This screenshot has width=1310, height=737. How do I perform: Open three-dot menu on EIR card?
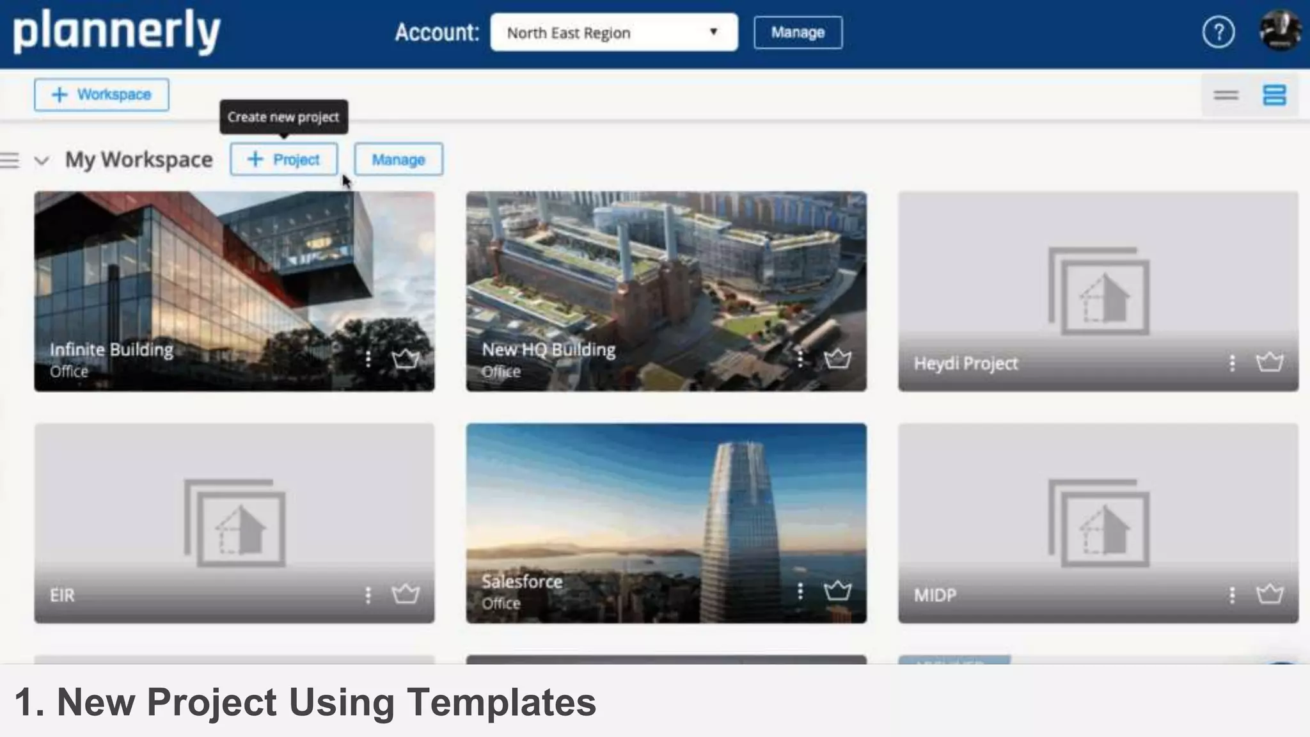pos(368,595)
